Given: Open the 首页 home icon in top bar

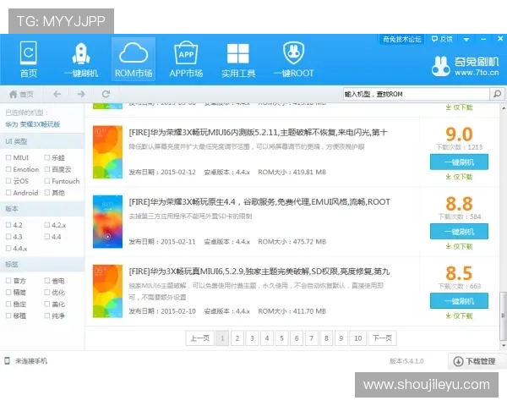Looking at the screenshot, I should [x=29, y=59].
